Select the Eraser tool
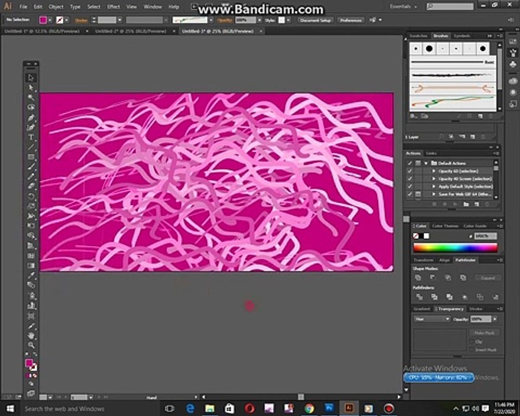The image size is (520, 416). [31, 187]
